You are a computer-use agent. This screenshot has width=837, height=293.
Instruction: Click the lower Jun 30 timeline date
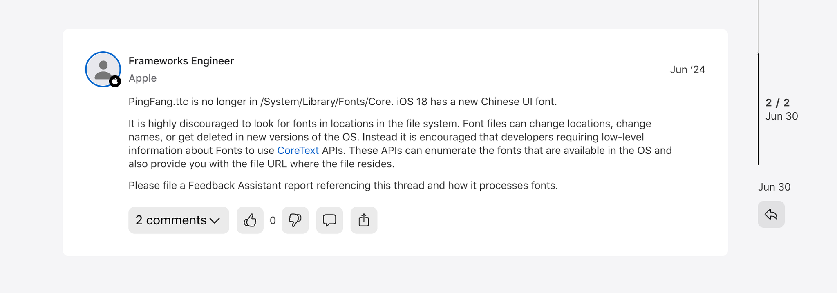(774, 187)
